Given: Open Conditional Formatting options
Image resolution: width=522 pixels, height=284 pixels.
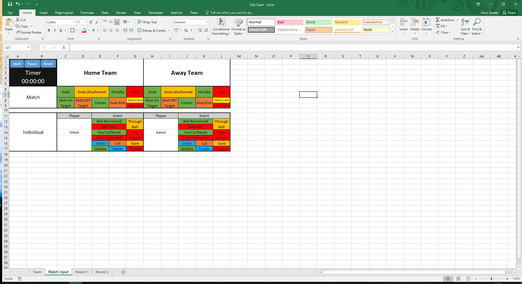Looking at the screenshot, I should 221,27.
